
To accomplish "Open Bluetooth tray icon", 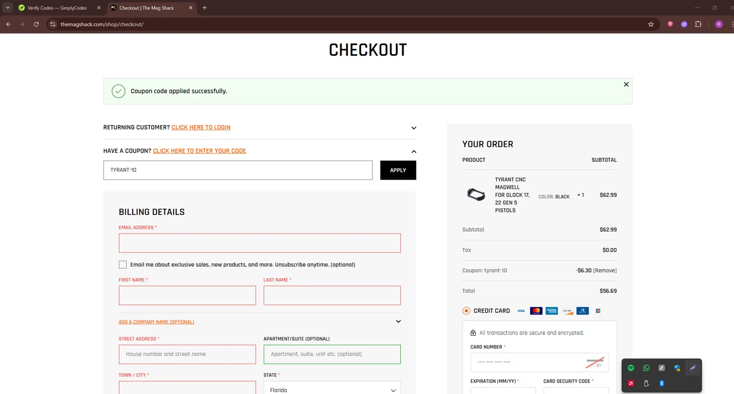I will (x=662, y=383).
